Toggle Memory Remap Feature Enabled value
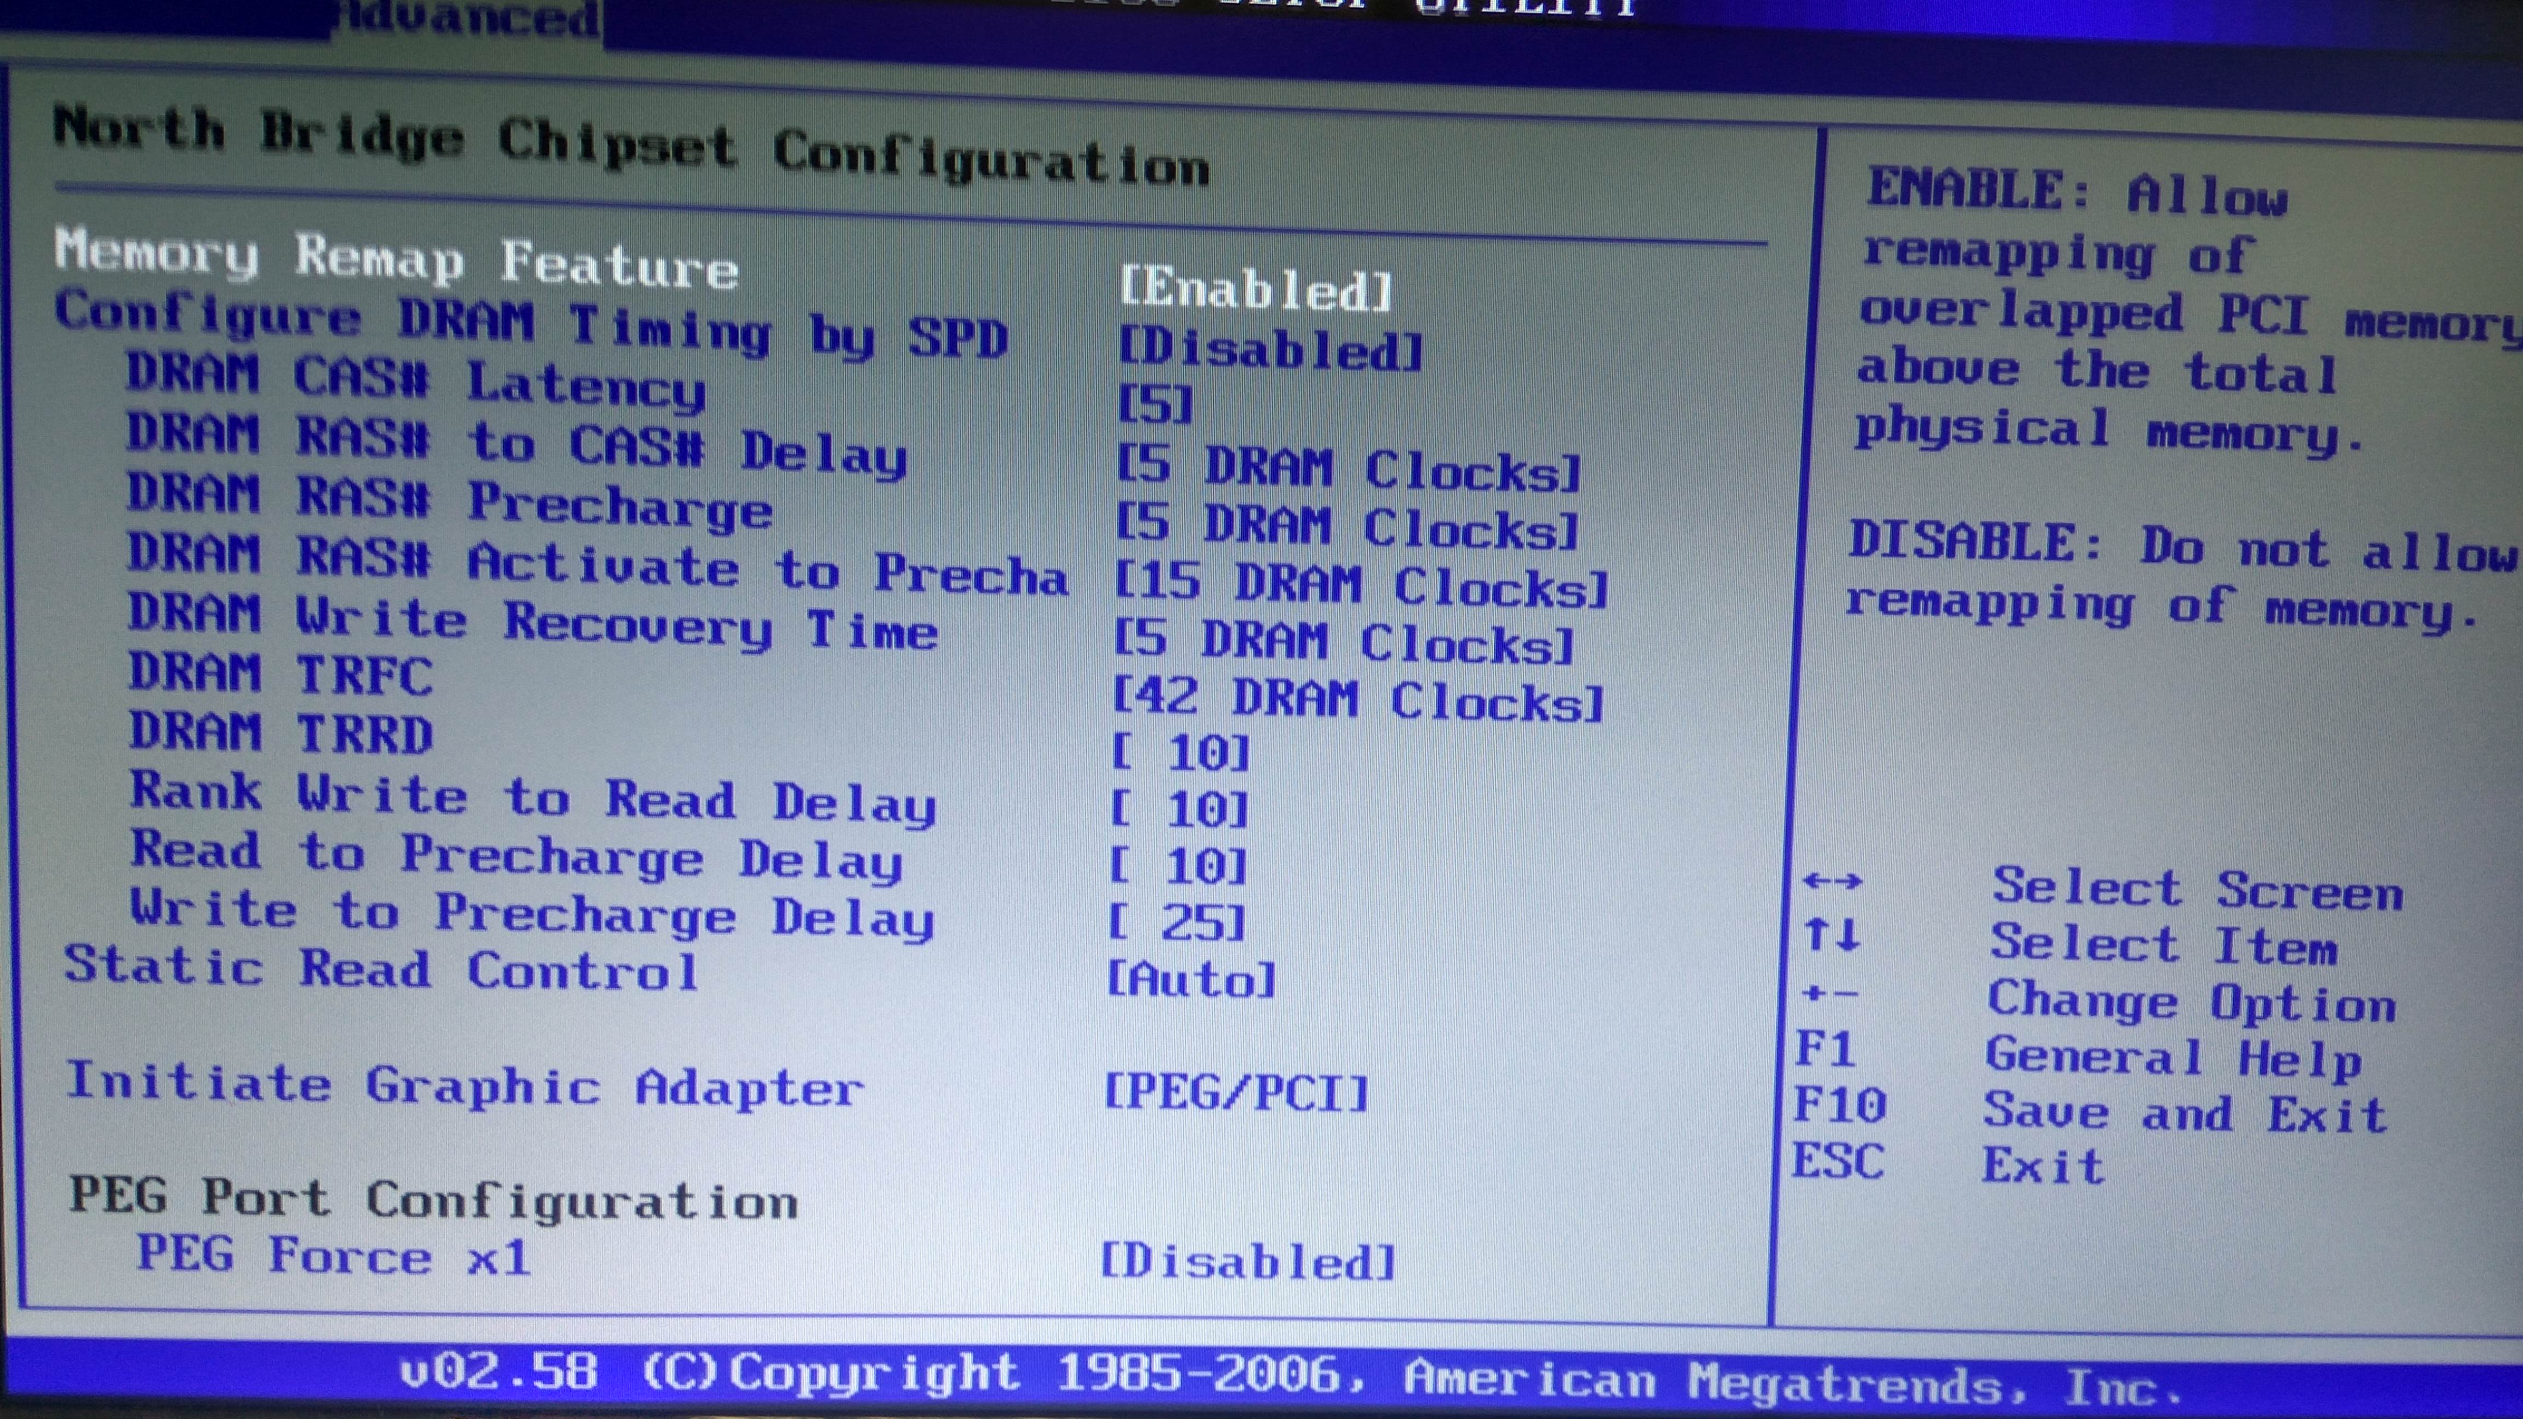 [1255, 288]
